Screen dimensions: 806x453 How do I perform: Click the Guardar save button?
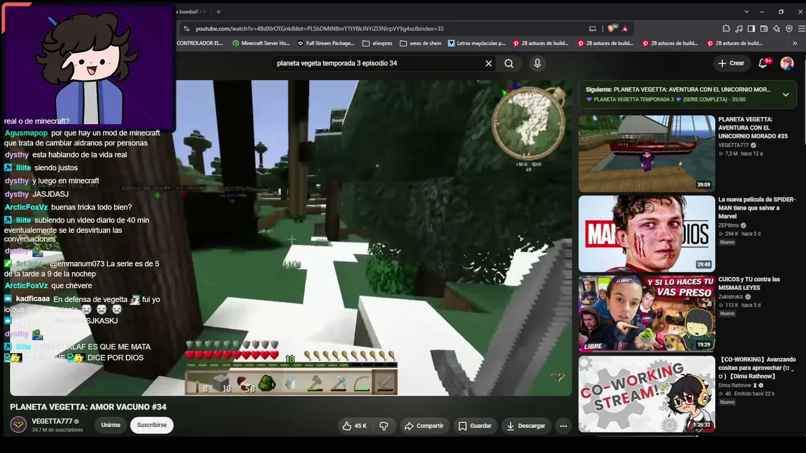click(475, 426)
